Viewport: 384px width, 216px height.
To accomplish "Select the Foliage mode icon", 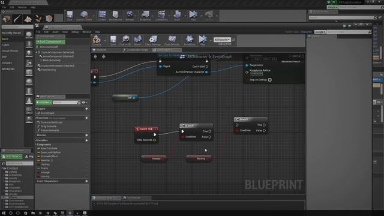I will (38, 19).
